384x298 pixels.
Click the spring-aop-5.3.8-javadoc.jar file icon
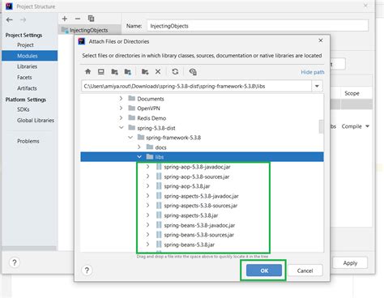(x=159, y=167)
